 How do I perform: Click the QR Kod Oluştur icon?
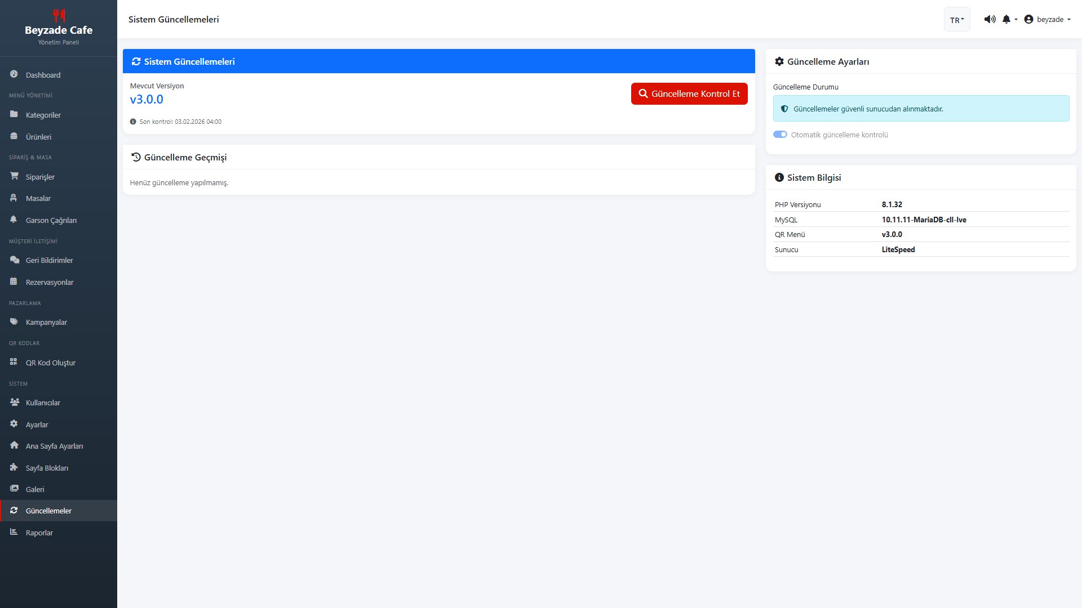click(x=14, y=362)
